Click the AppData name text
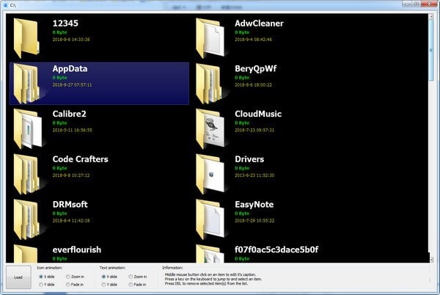This screenshot has width=440, height=295. (70, 69)
